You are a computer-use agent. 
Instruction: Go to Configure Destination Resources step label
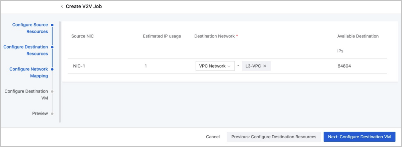[x=26, y=50]
